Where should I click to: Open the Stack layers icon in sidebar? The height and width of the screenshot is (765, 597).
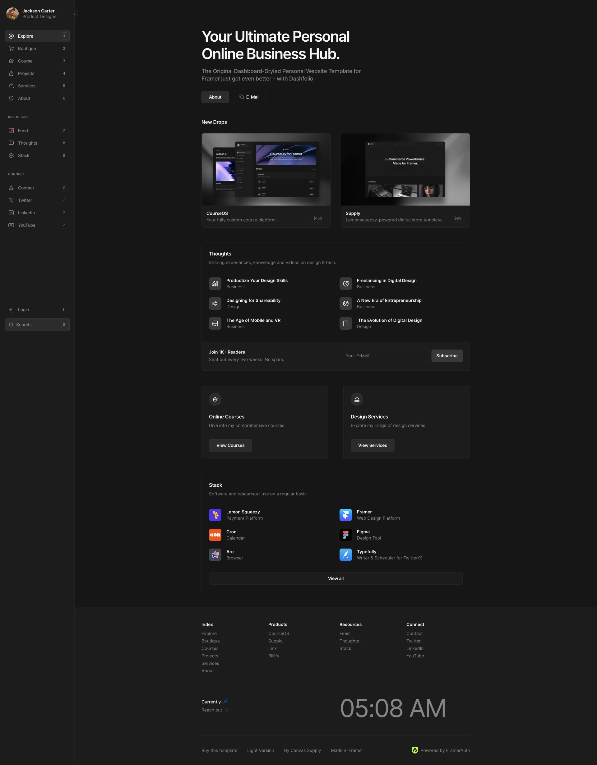[x=11, y=155]
